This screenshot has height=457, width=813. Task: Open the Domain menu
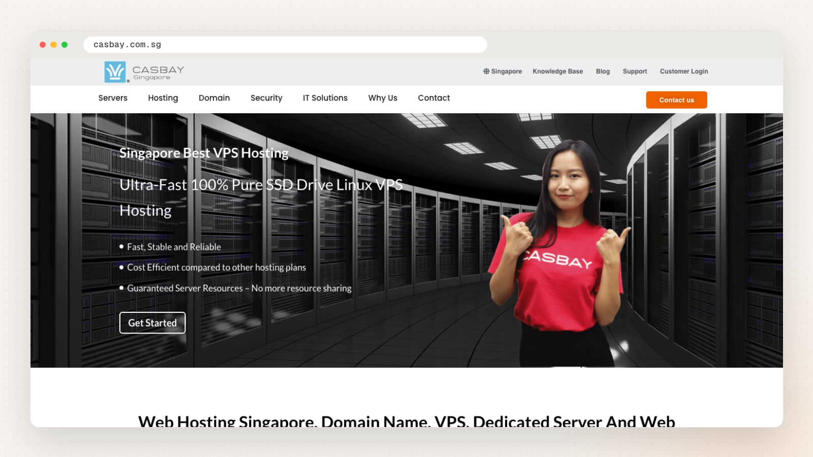(x=214, y=98)
